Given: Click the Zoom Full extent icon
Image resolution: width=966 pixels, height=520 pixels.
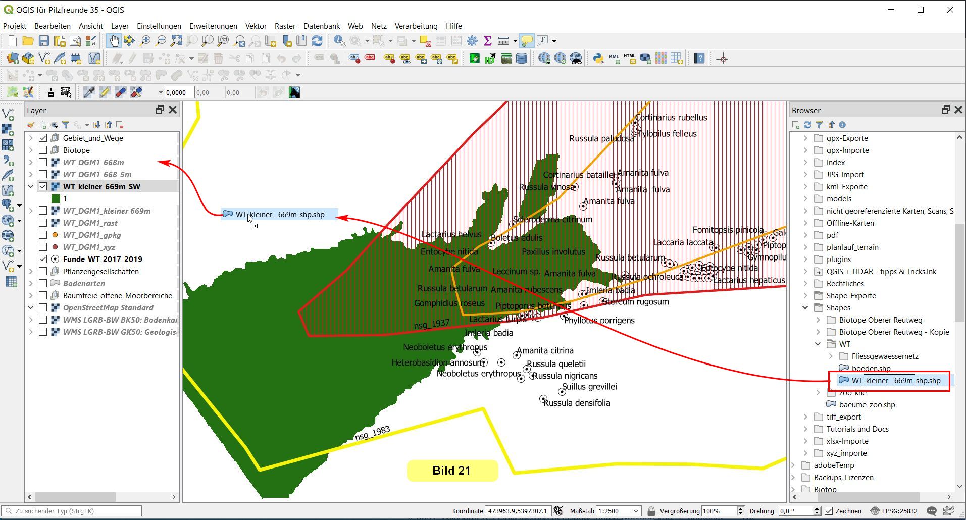Looking at the screenshot, I should [x=176, y=41].
